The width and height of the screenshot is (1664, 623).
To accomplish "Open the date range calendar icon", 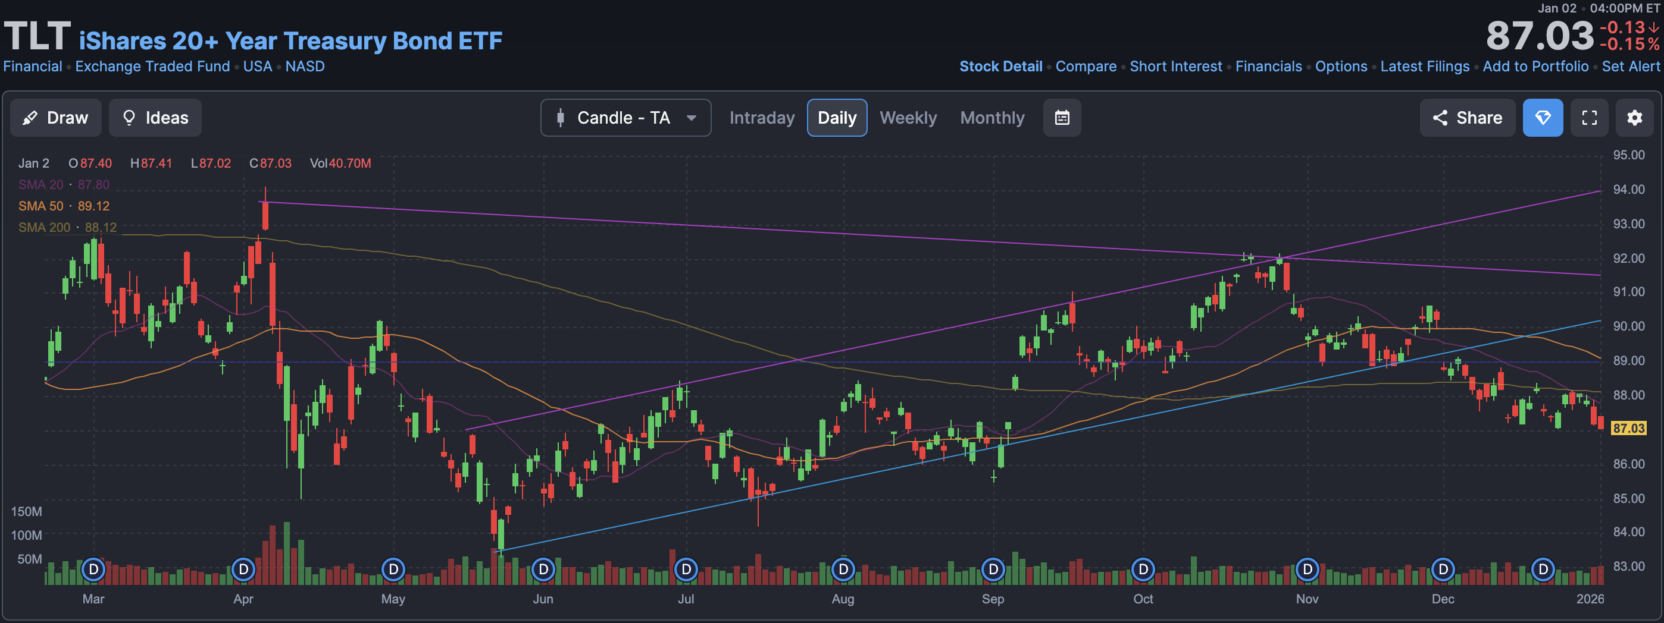I will [x=1061, y=117].
